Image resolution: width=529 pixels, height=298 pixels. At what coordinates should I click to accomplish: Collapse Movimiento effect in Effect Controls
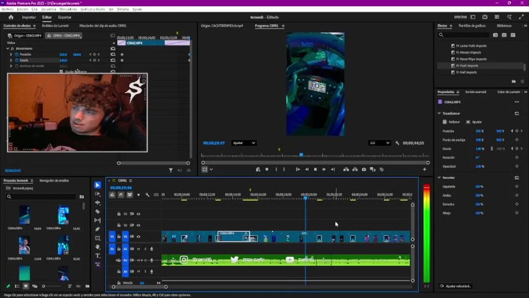(x=7, y=48)
